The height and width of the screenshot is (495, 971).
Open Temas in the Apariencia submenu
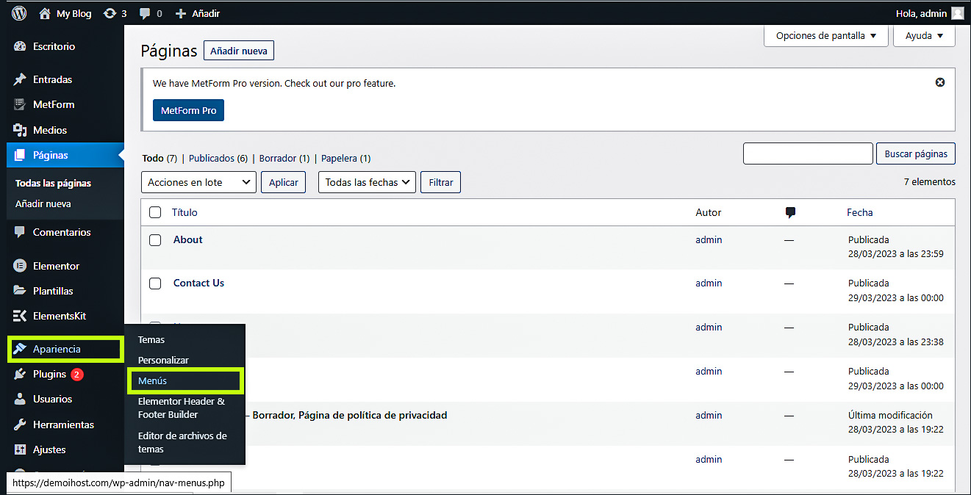[151, 340]
